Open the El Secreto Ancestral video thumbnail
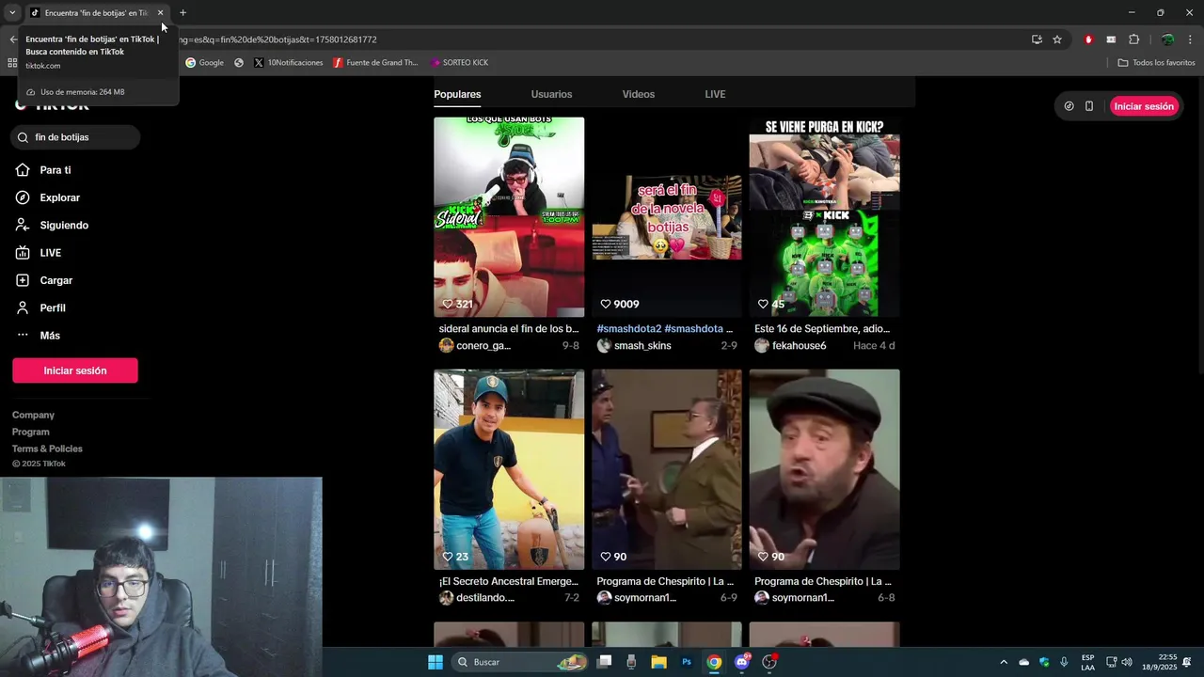 (509, 469)
